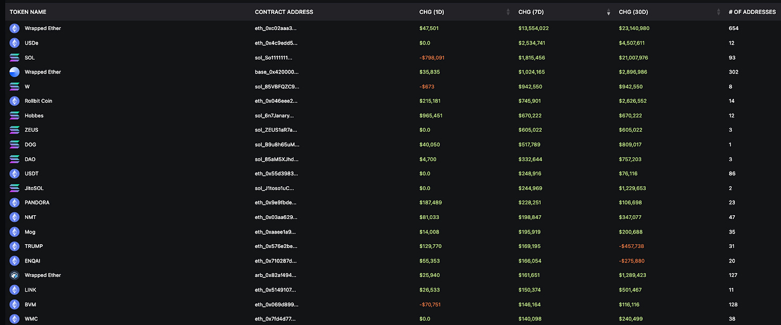
Task: Sort by CHG (1D) using arrows
Action: 509,12
